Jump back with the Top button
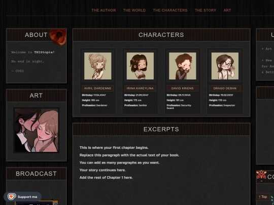Image resolution: width=274 pixels, height=205 pixels. point(263,197)
